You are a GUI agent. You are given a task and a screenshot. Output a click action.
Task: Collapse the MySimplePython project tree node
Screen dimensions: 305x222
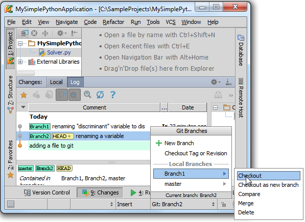[20, 43]
